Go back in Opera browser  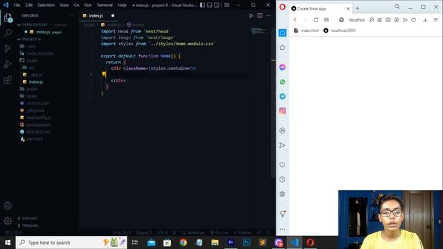click(295, 20)
